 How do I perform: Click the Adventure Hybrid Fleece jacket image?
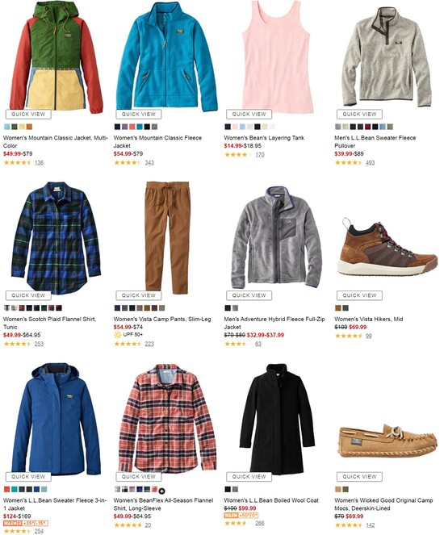pos(276,237)
